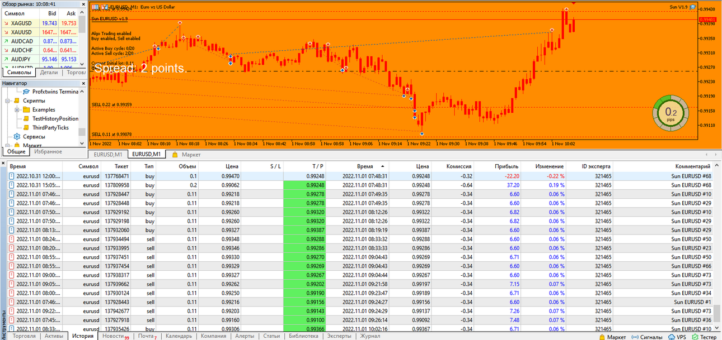Click Market Watch scrollbar up arrow
Viewport: 722px width, 340px height.
coord(82,12)
